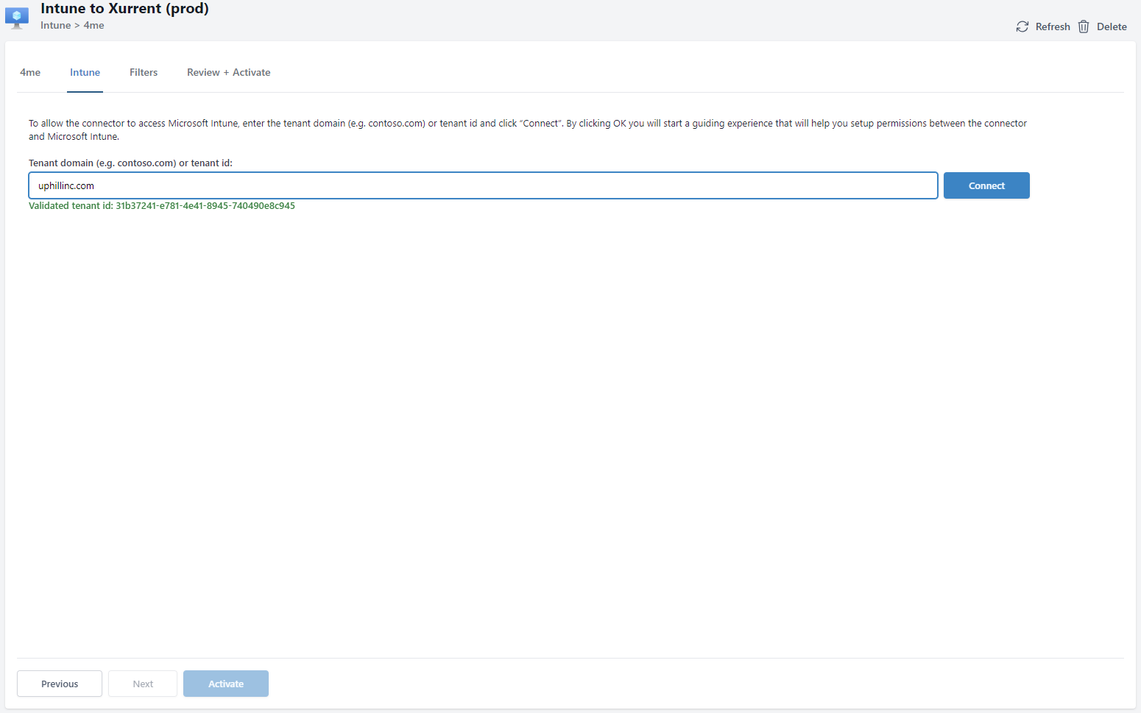Click the Delete text label
The image size is (1141, 713).
pyautogui.click(x=1111, y=26)
